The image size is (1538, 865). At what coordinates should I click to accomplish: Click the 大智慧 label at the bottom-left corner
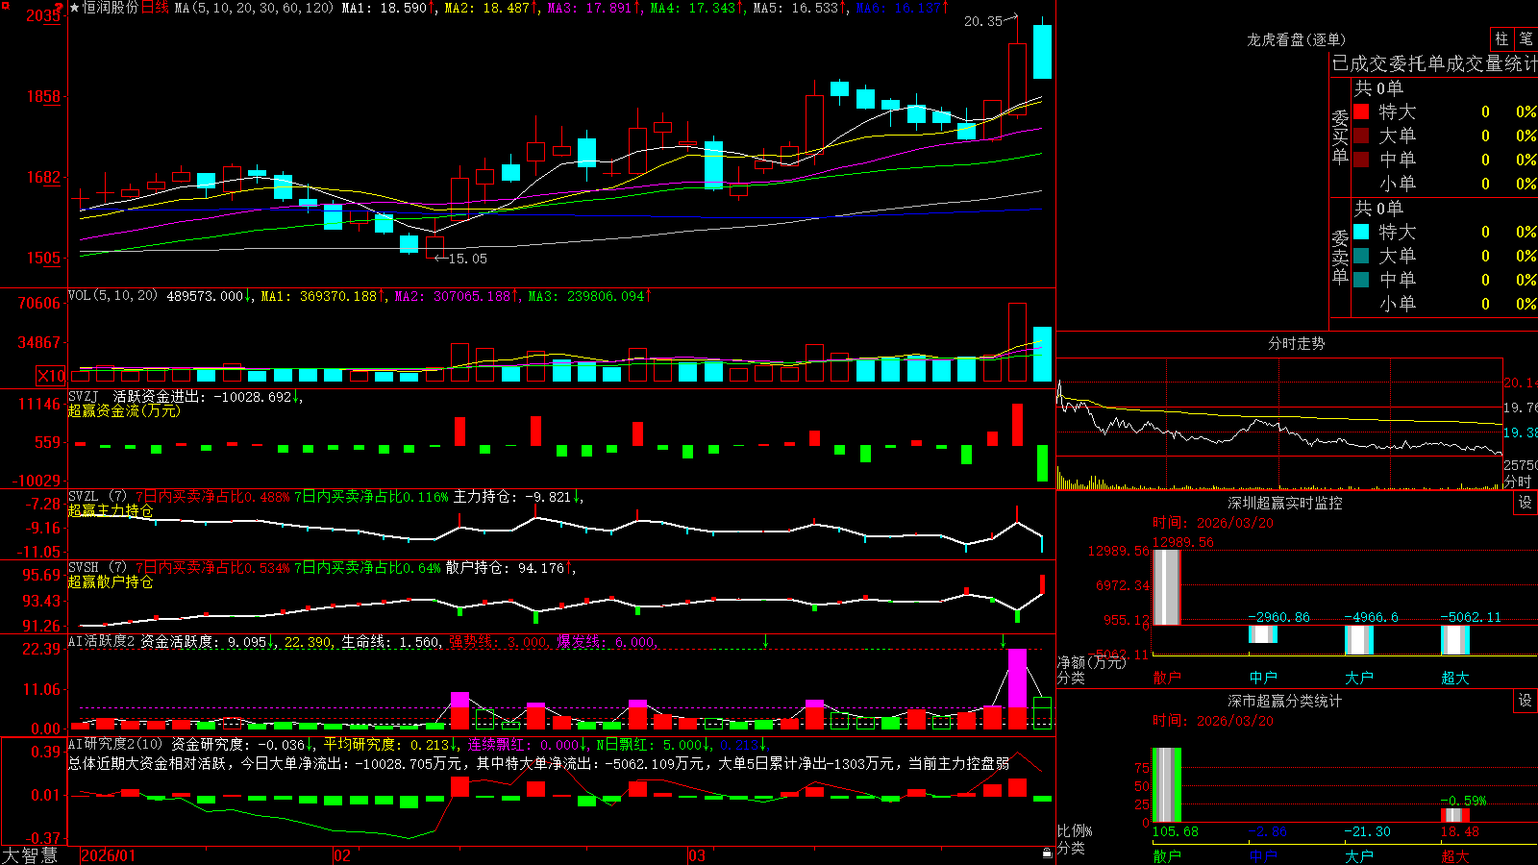(x=30, y=855)
